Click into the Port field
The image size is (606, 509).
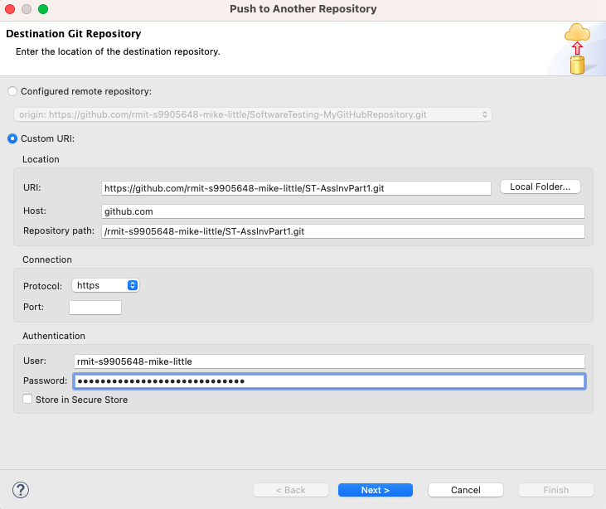[95, 308]
